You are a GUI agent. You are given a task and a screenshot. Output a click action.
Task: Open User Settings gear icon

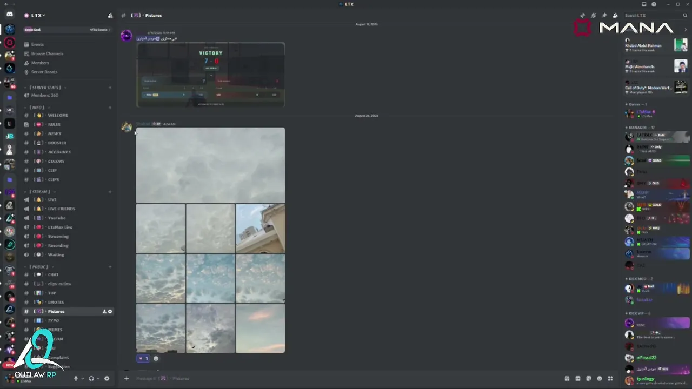pyautogui.click(x=107, y=379)
